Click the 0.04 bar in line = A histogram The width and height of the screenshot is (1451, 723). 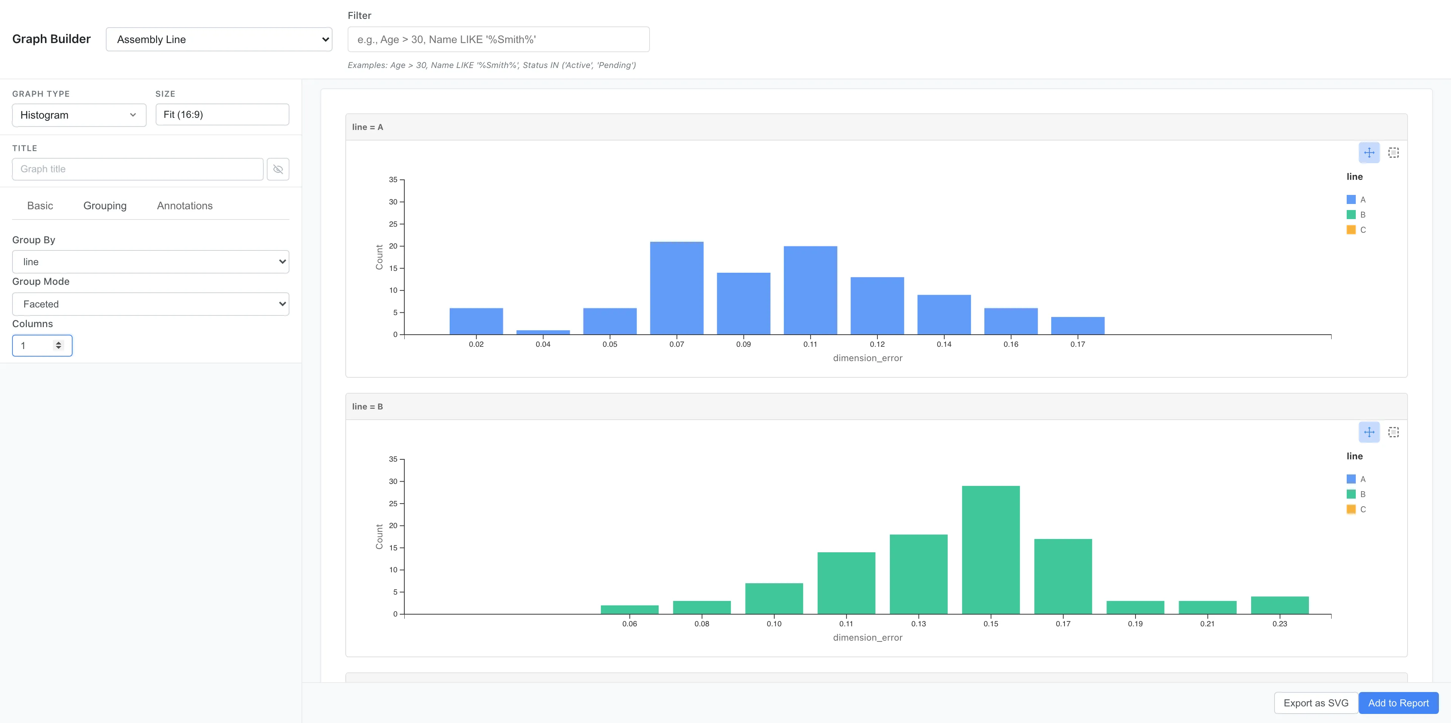[x=543, y=332]
